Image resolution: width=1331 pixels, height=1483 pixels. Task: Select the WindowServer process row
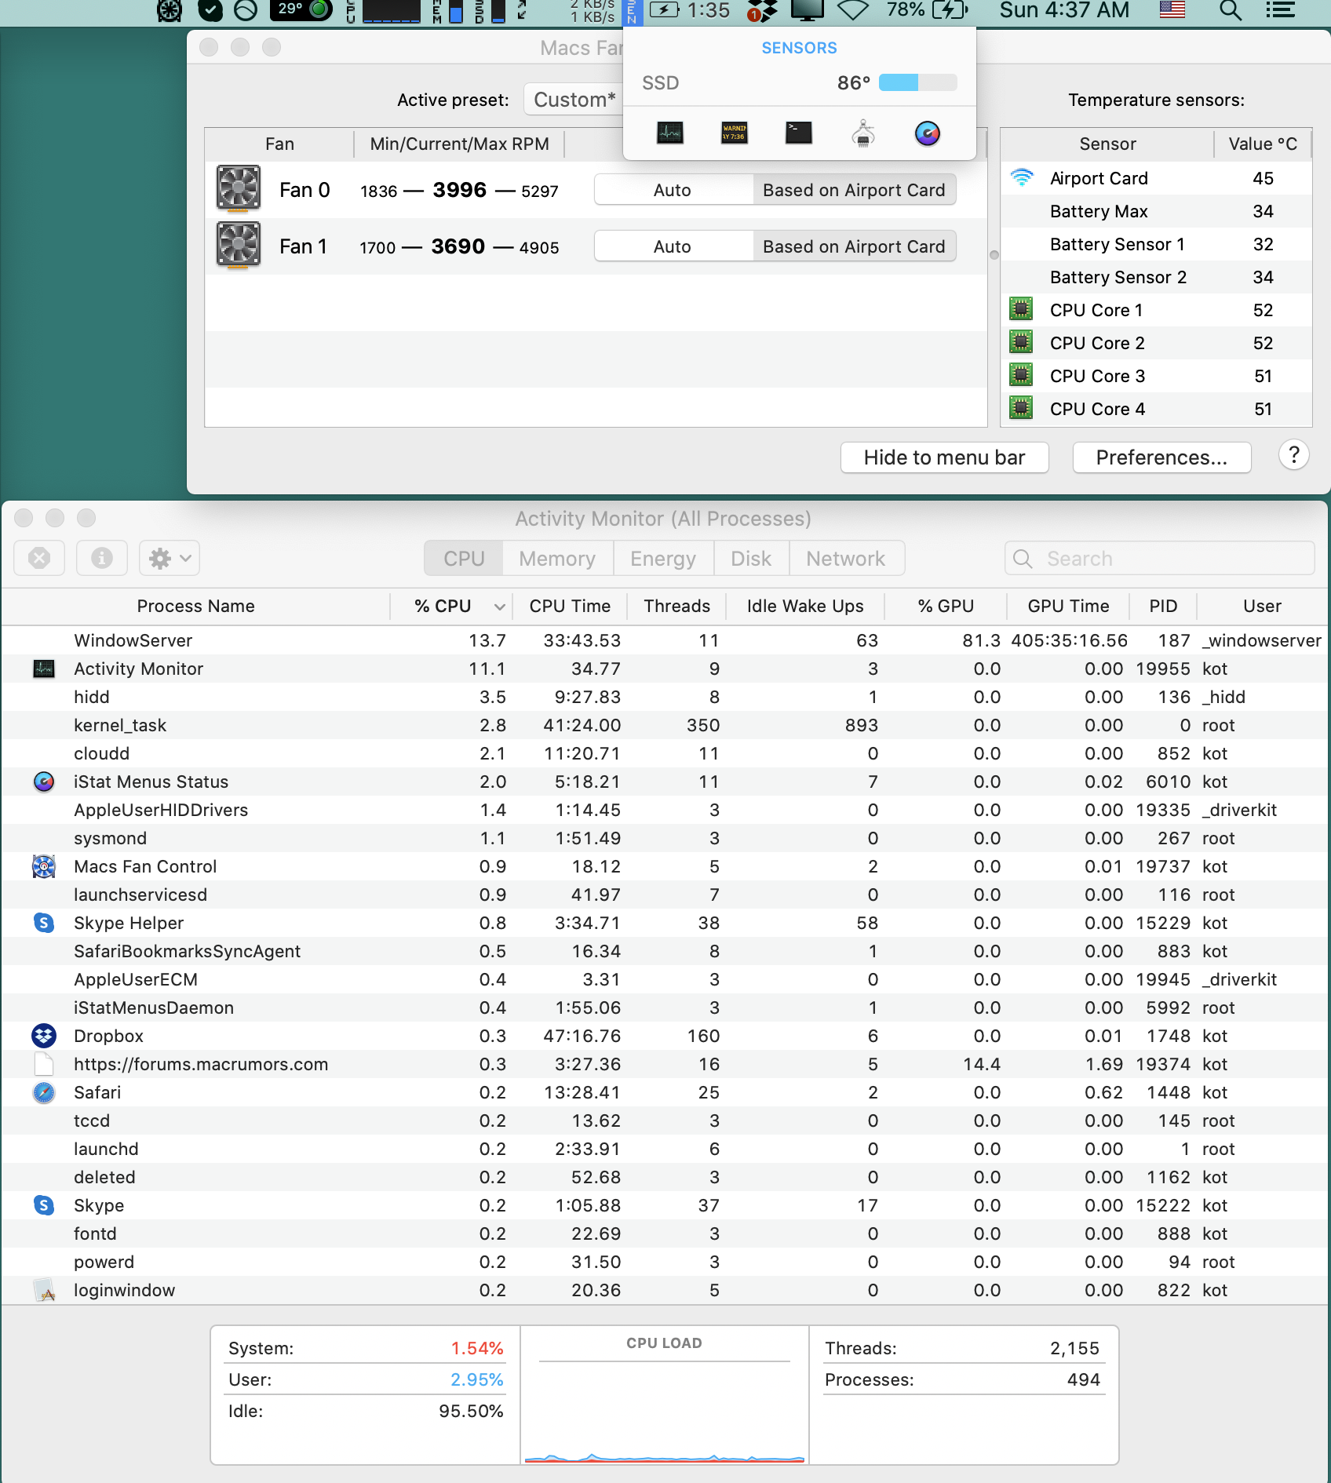click(664, 640)
